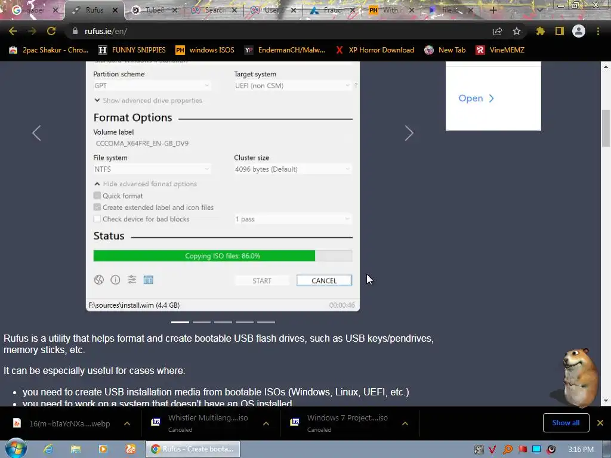Image resolution: width=611 pixels, height=458 pixels.
Task: Click the red flag tray icon
Action: click(522, 450)
